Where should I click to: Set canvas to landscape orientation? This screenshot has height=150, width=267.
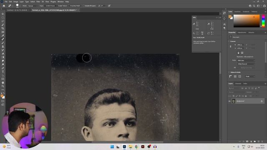pyautogui.click(x=242, y=53)
